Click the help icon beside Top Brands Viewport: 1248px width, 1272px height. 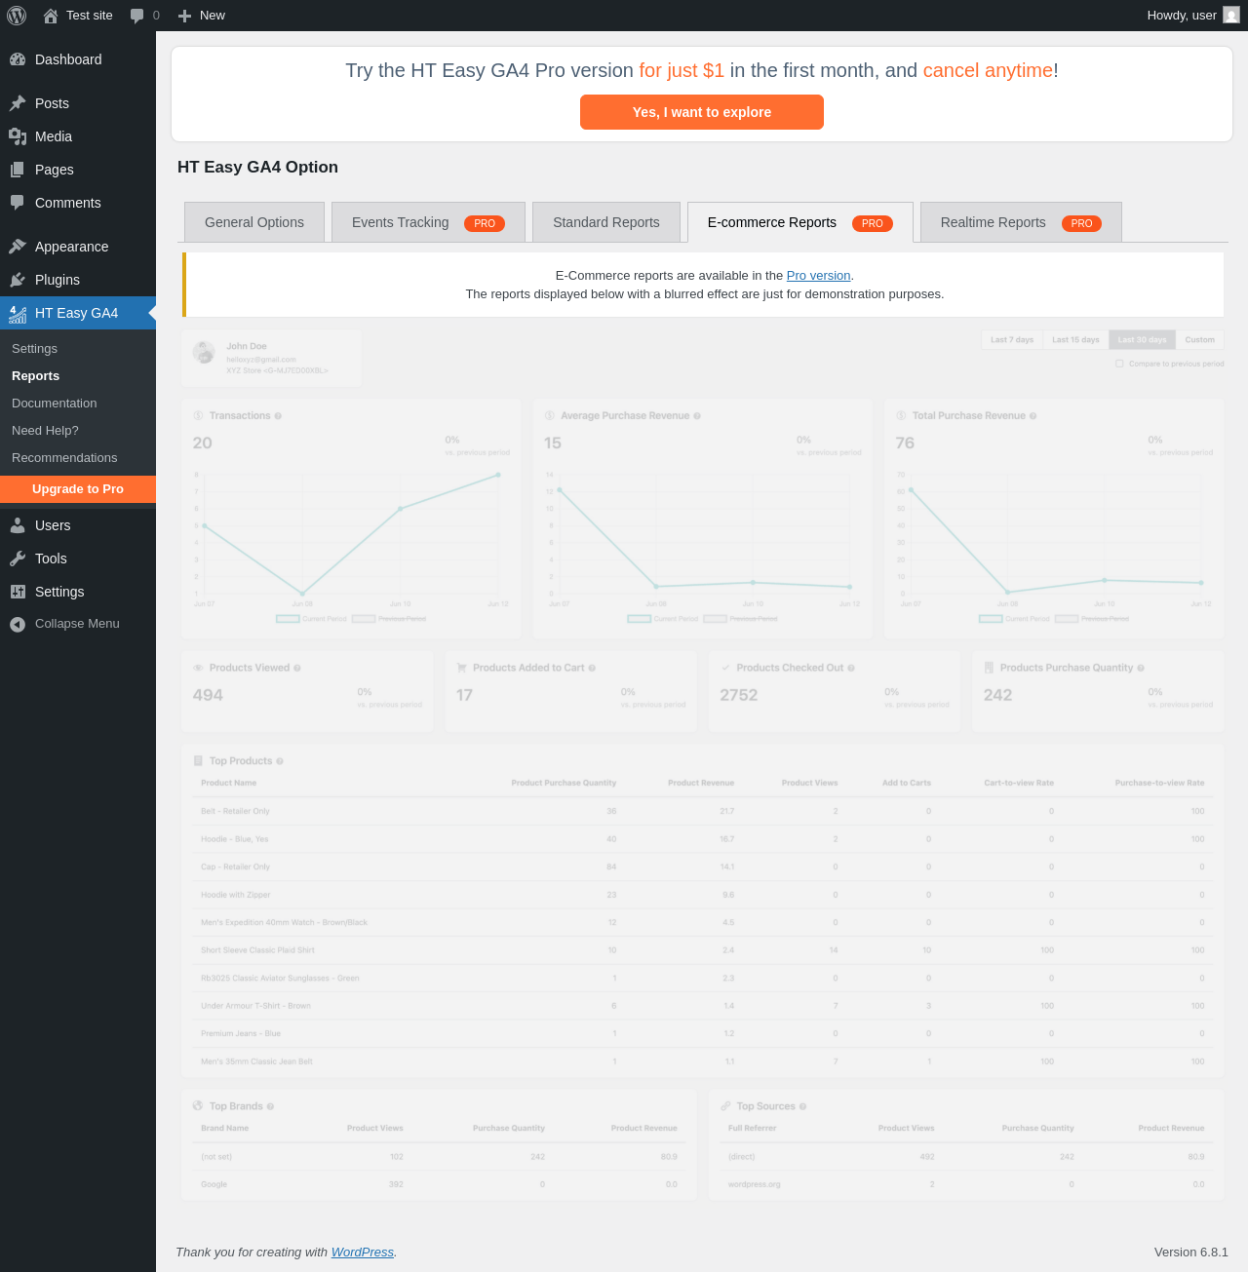[270, 1107]
